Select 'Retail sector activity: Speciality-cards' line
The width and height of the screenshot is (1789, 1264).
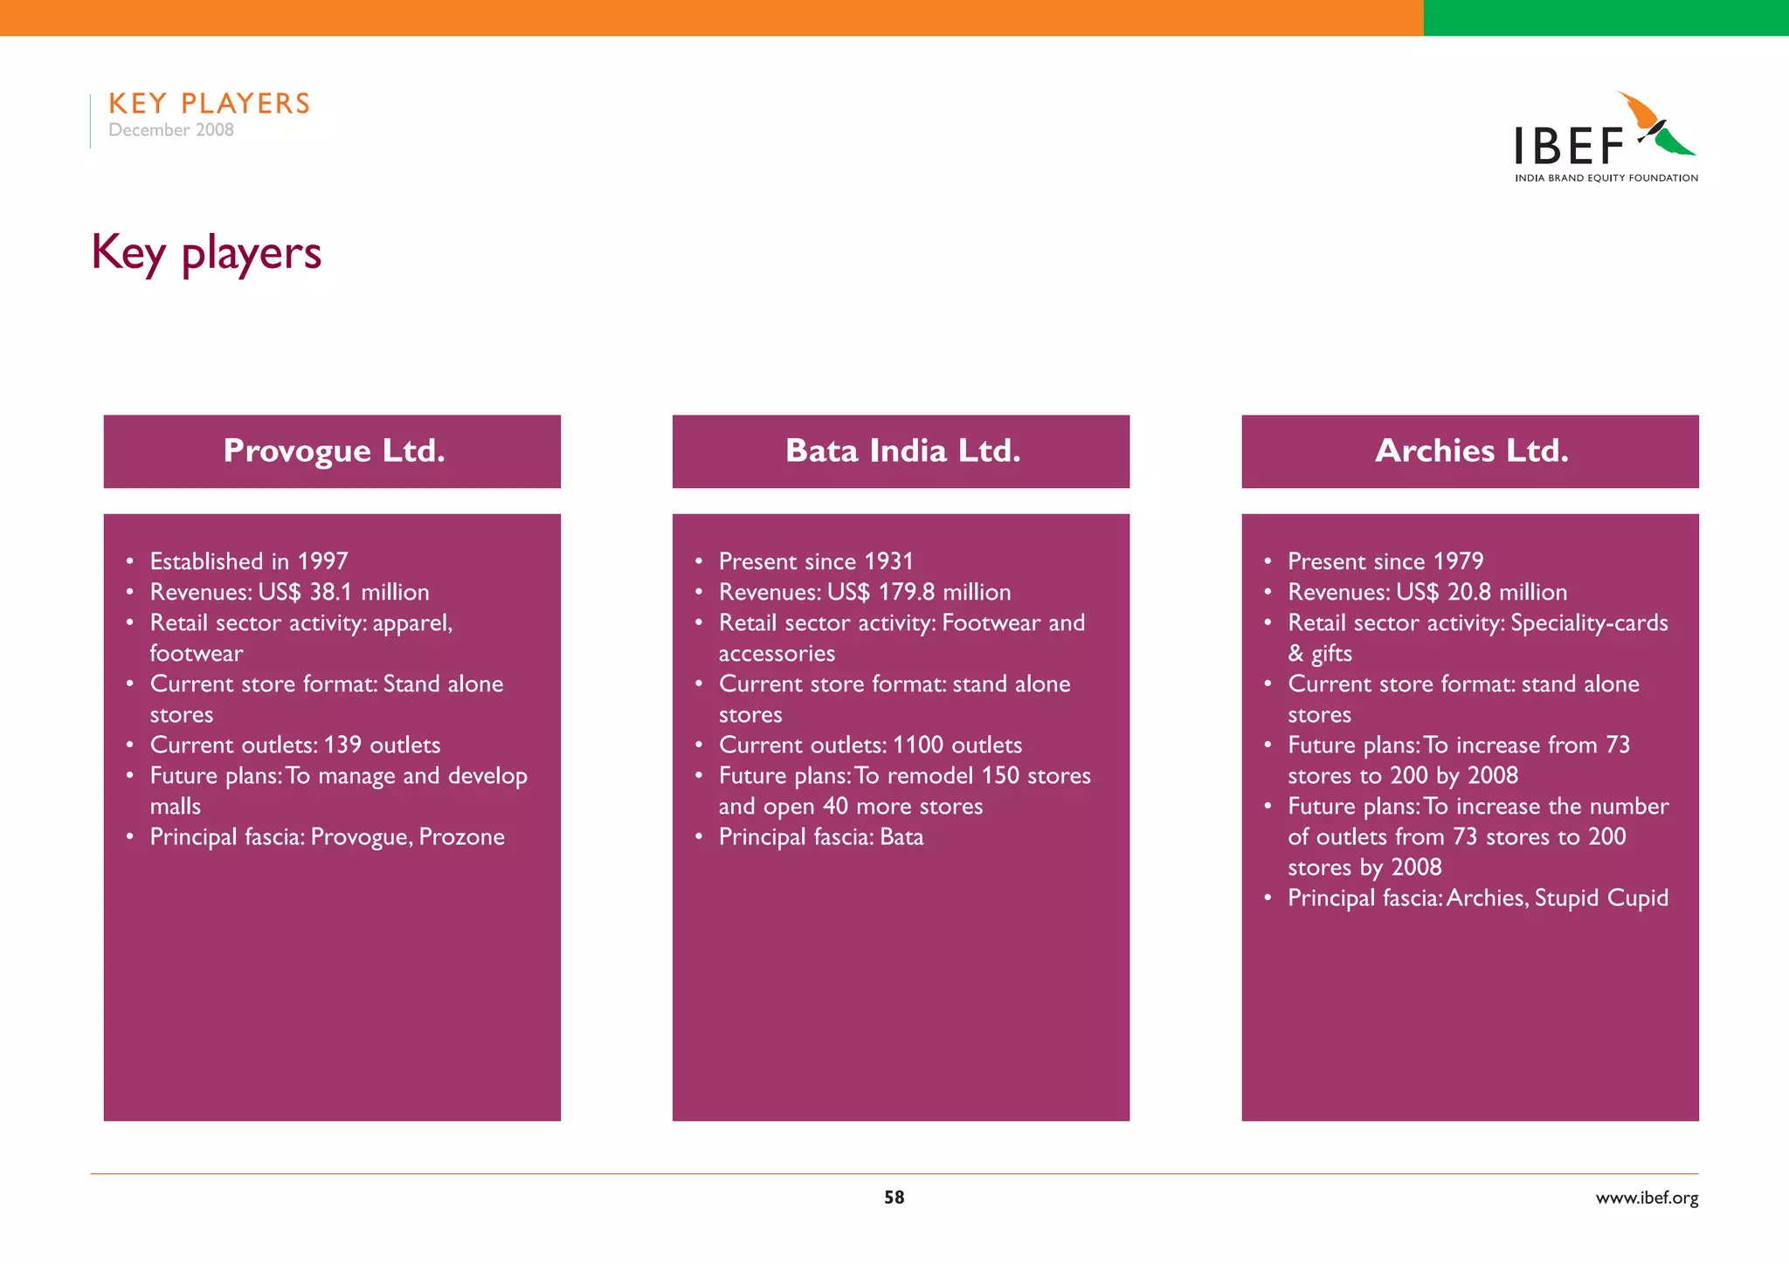[x=1478, y=623]
